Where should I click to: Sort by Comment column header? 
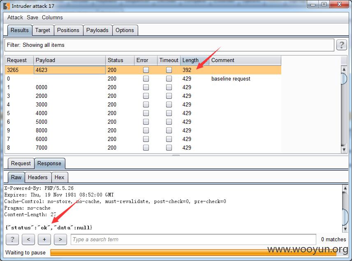[245, 60]
